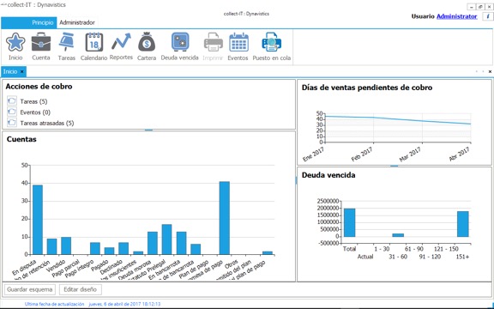Viewport: 494px width, 309px height.
Task: Open Tareas atrasadas (5) list item
Action: point(47,123)
